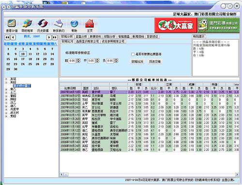Select the highlighted match under 英超 in the tree
This screenshot has width=242, height=185.
pyautogui.click(x=22, y=86)
